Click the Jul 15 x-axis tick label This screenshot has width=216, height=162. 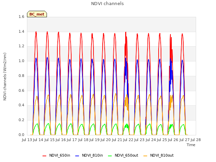[50, 140]
